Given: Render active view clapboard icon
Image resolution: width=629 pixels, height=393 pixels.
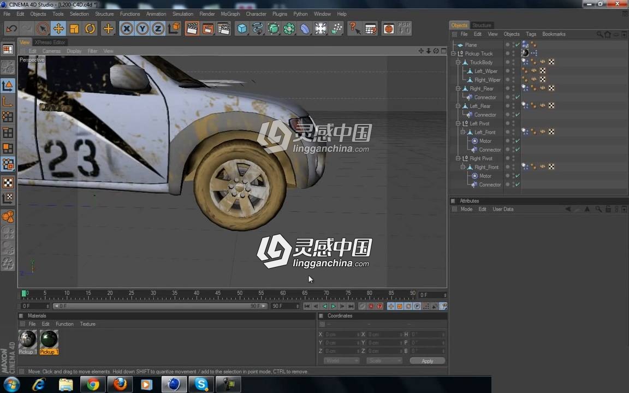Looking at the screenshot, I should 192,28.
